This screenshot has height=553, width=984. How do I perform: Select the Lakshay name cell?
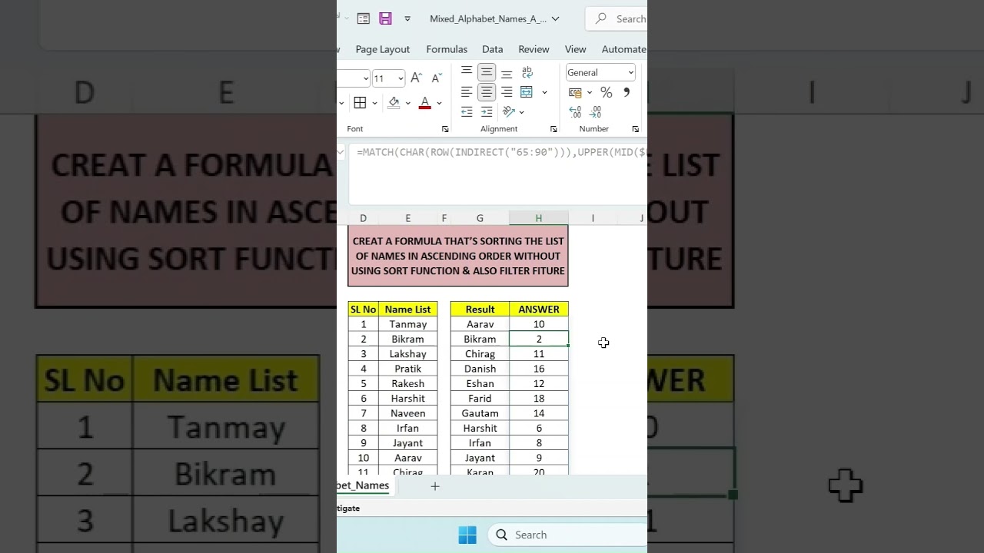[x=407, y=354]
